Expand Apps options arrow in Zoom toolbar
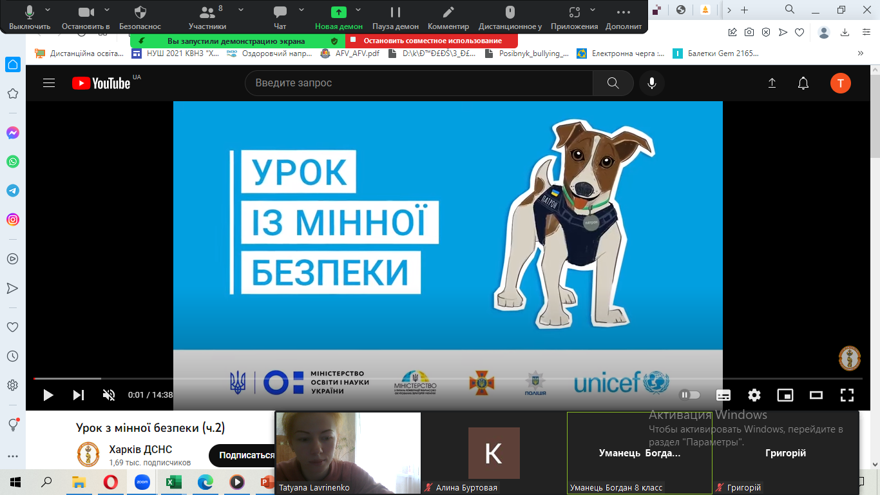This screenshot has height=495, width=880. coord(592,10)
